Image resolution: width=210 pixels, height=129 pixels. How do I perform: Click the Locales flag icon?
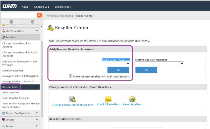point(4,120)
